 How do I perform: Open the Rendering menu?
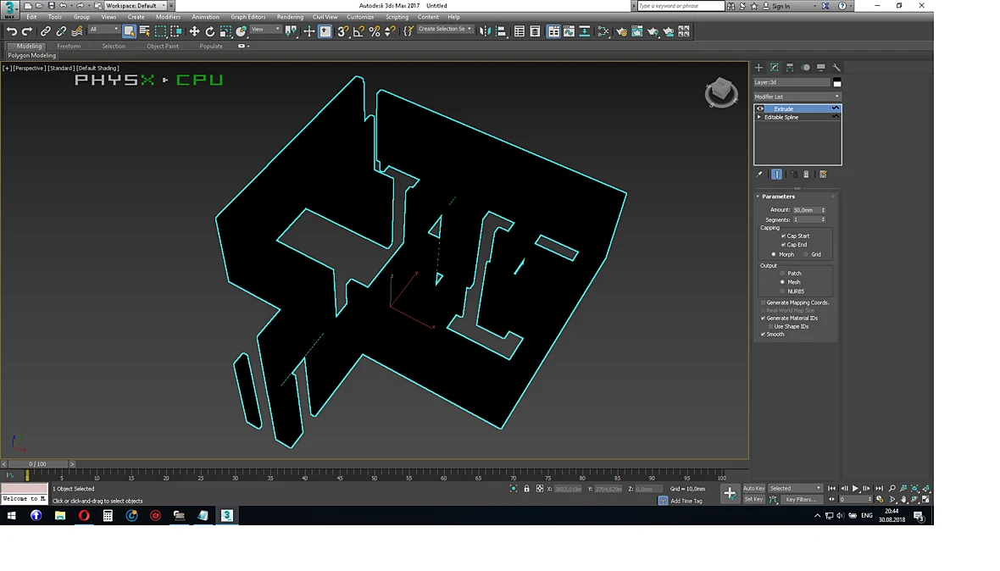[290, 17]
